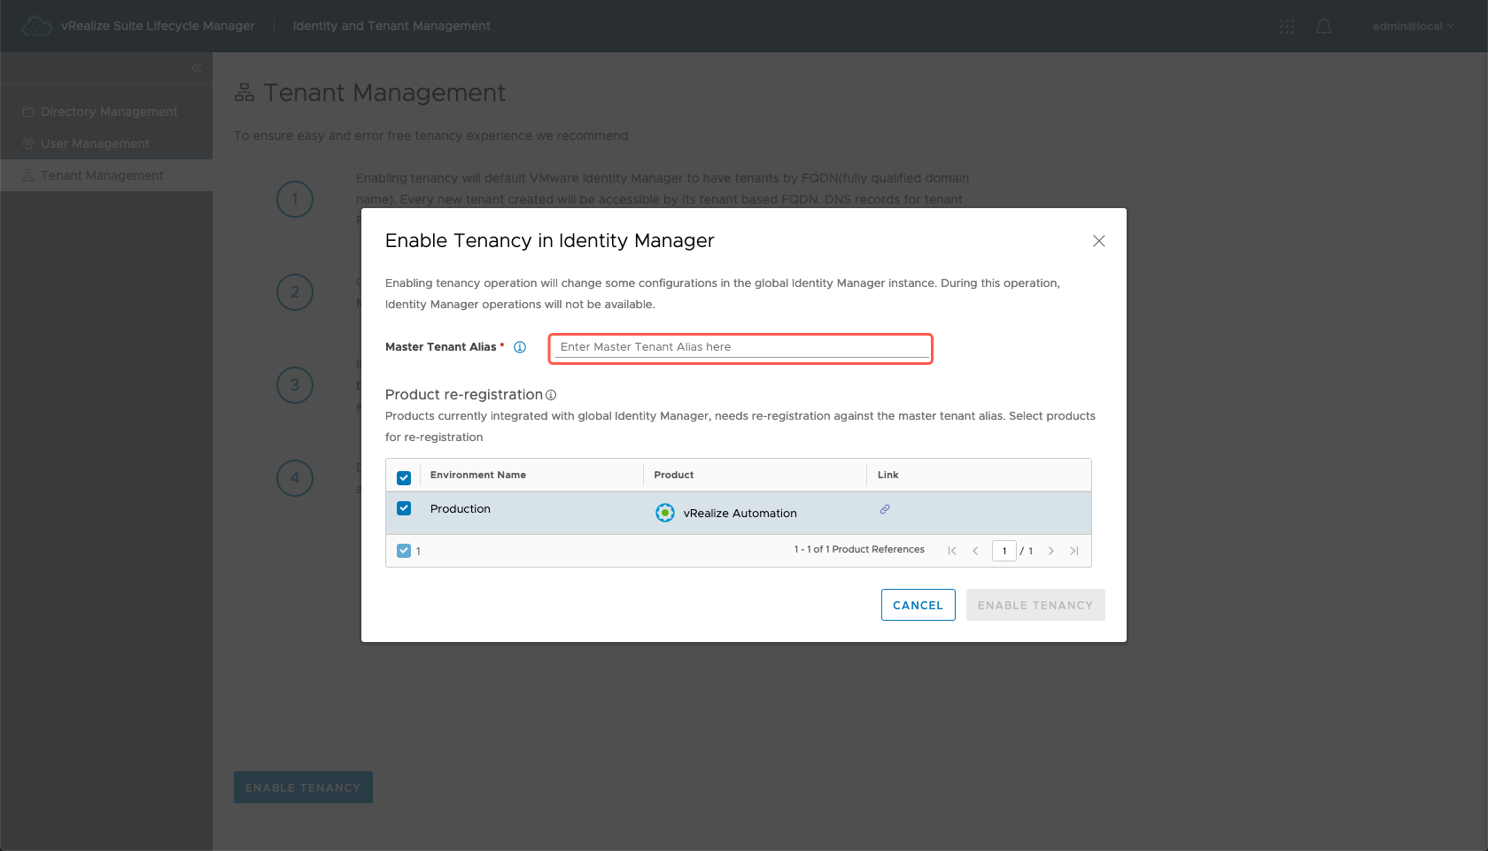Open User Management in sidebar

tap(95, 143)
